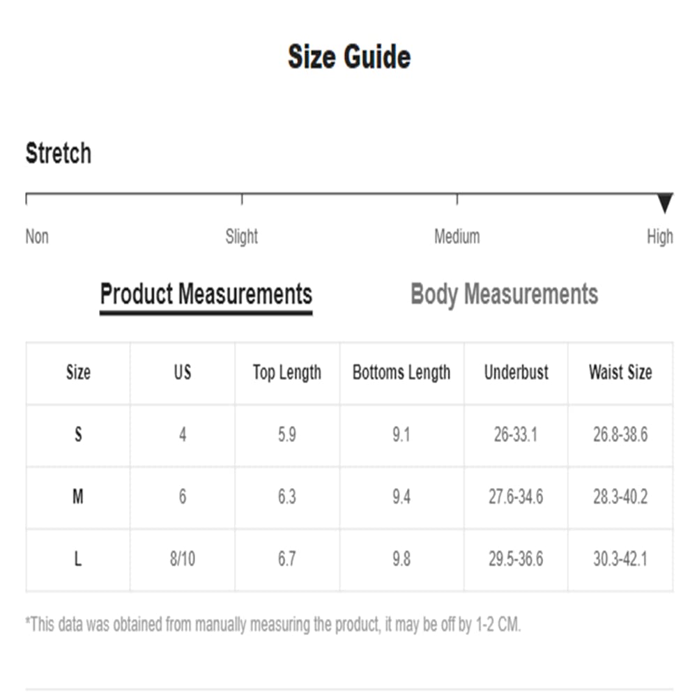The width and height of the screenshot is (697, 697).
Task: Click the 30.3-42.1 waist size cell
Action: coord(620,559)
